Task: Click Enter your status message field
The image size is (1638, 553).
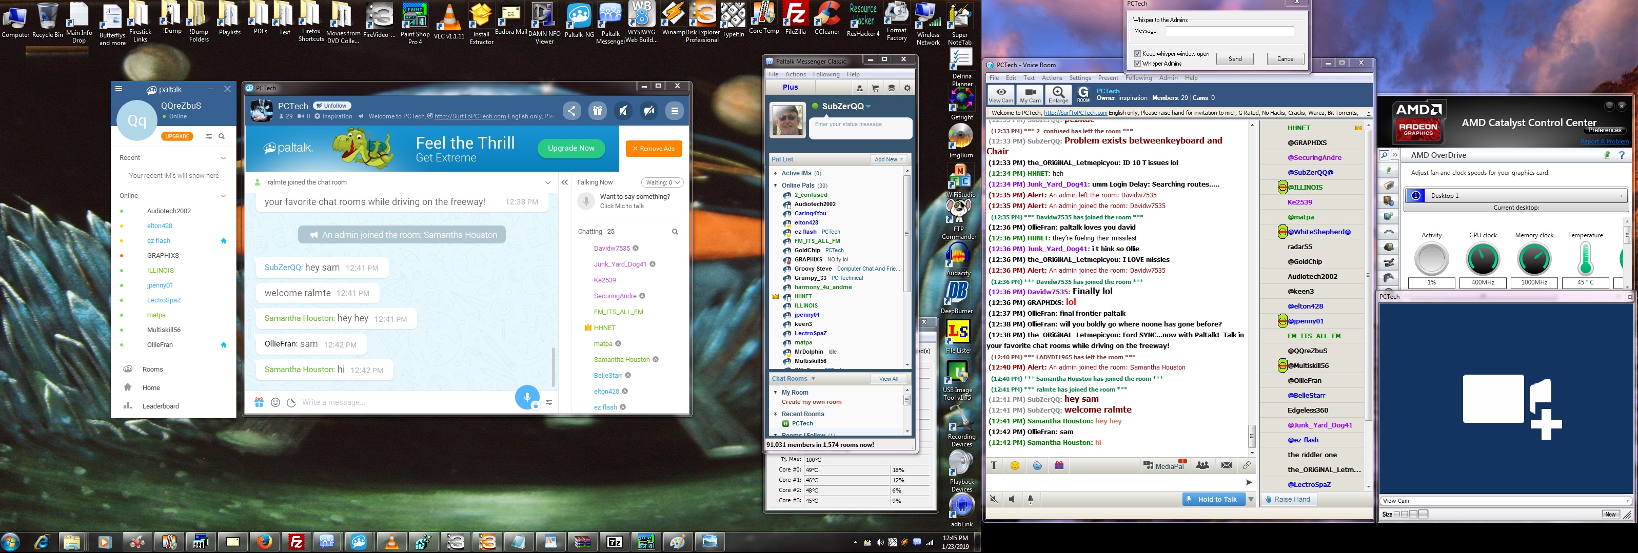Action: click(x=861, y=128)
